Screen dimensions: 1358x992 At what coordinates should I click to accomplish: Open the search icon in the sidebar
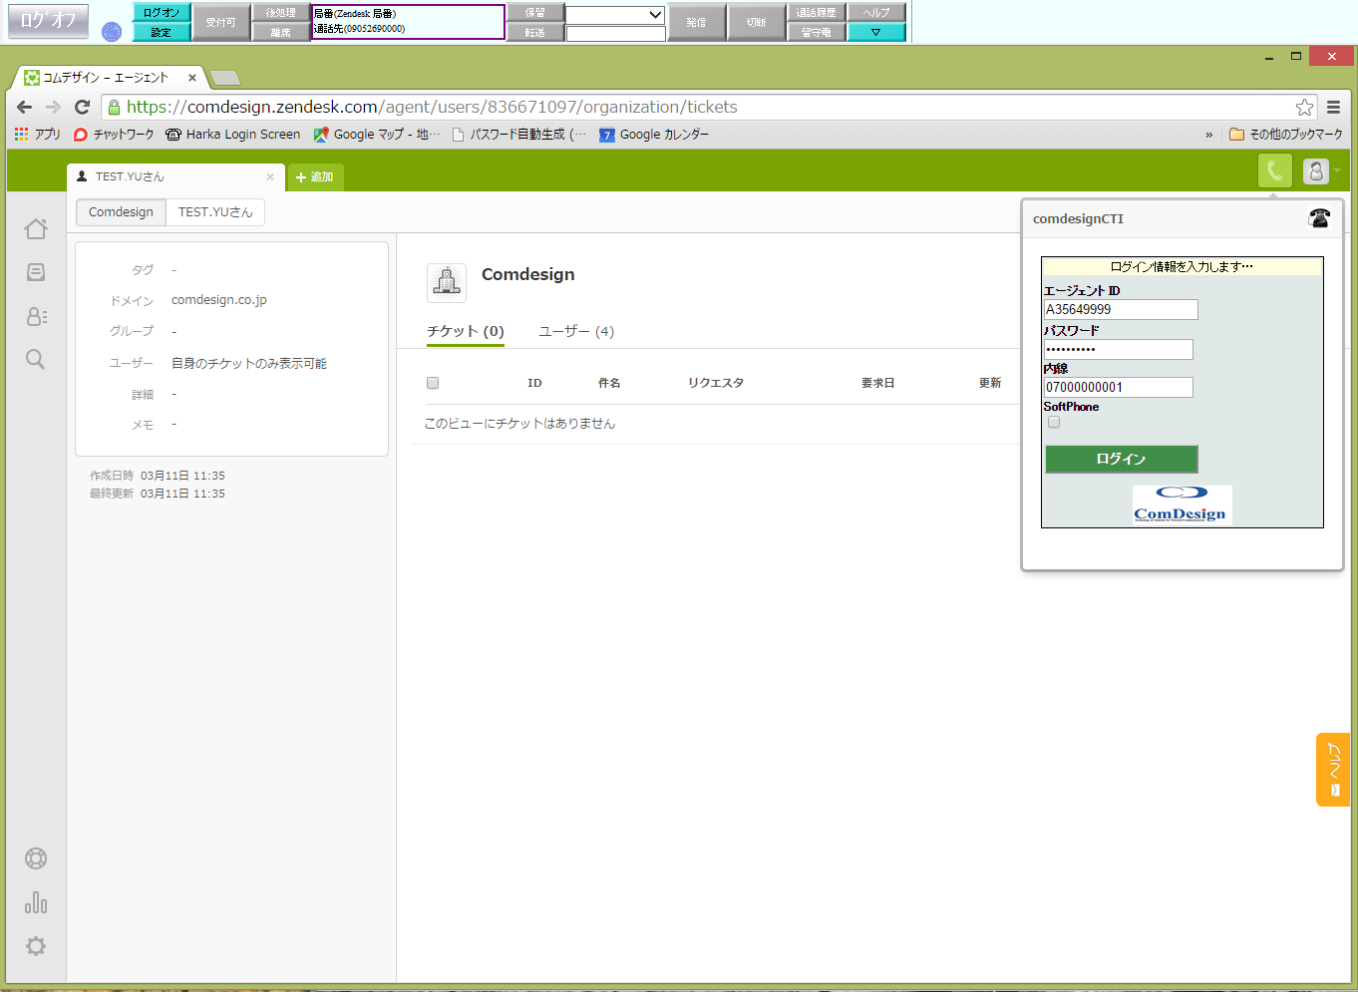point(36,359)
